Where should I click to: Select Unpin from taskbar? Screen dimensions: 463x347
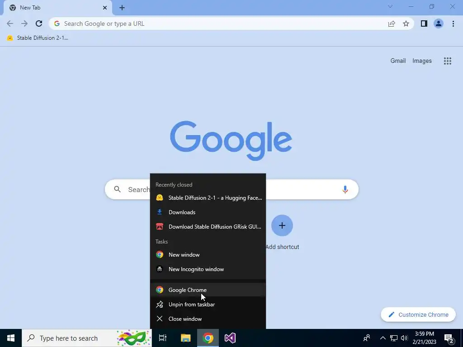[x=208, y=304]
